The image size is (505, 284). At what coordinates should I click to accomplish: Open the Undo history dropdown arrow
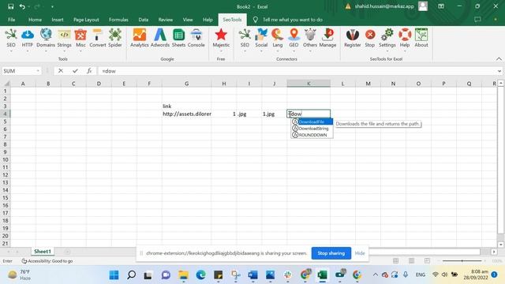[28, 7]
